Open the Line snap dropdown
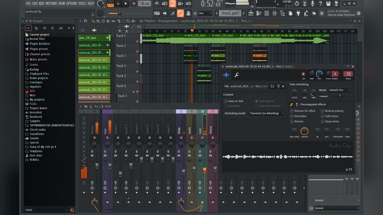This screenshot has height=215, width=383. coord(205,13)
